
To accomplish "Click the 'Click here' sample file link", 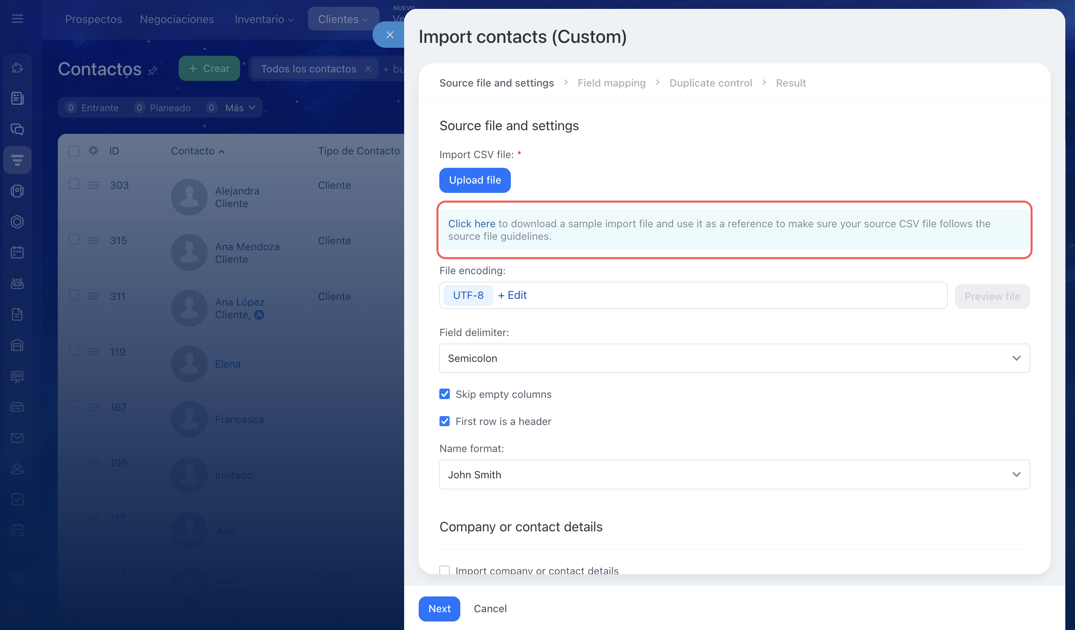I will (x=471, y=224).
